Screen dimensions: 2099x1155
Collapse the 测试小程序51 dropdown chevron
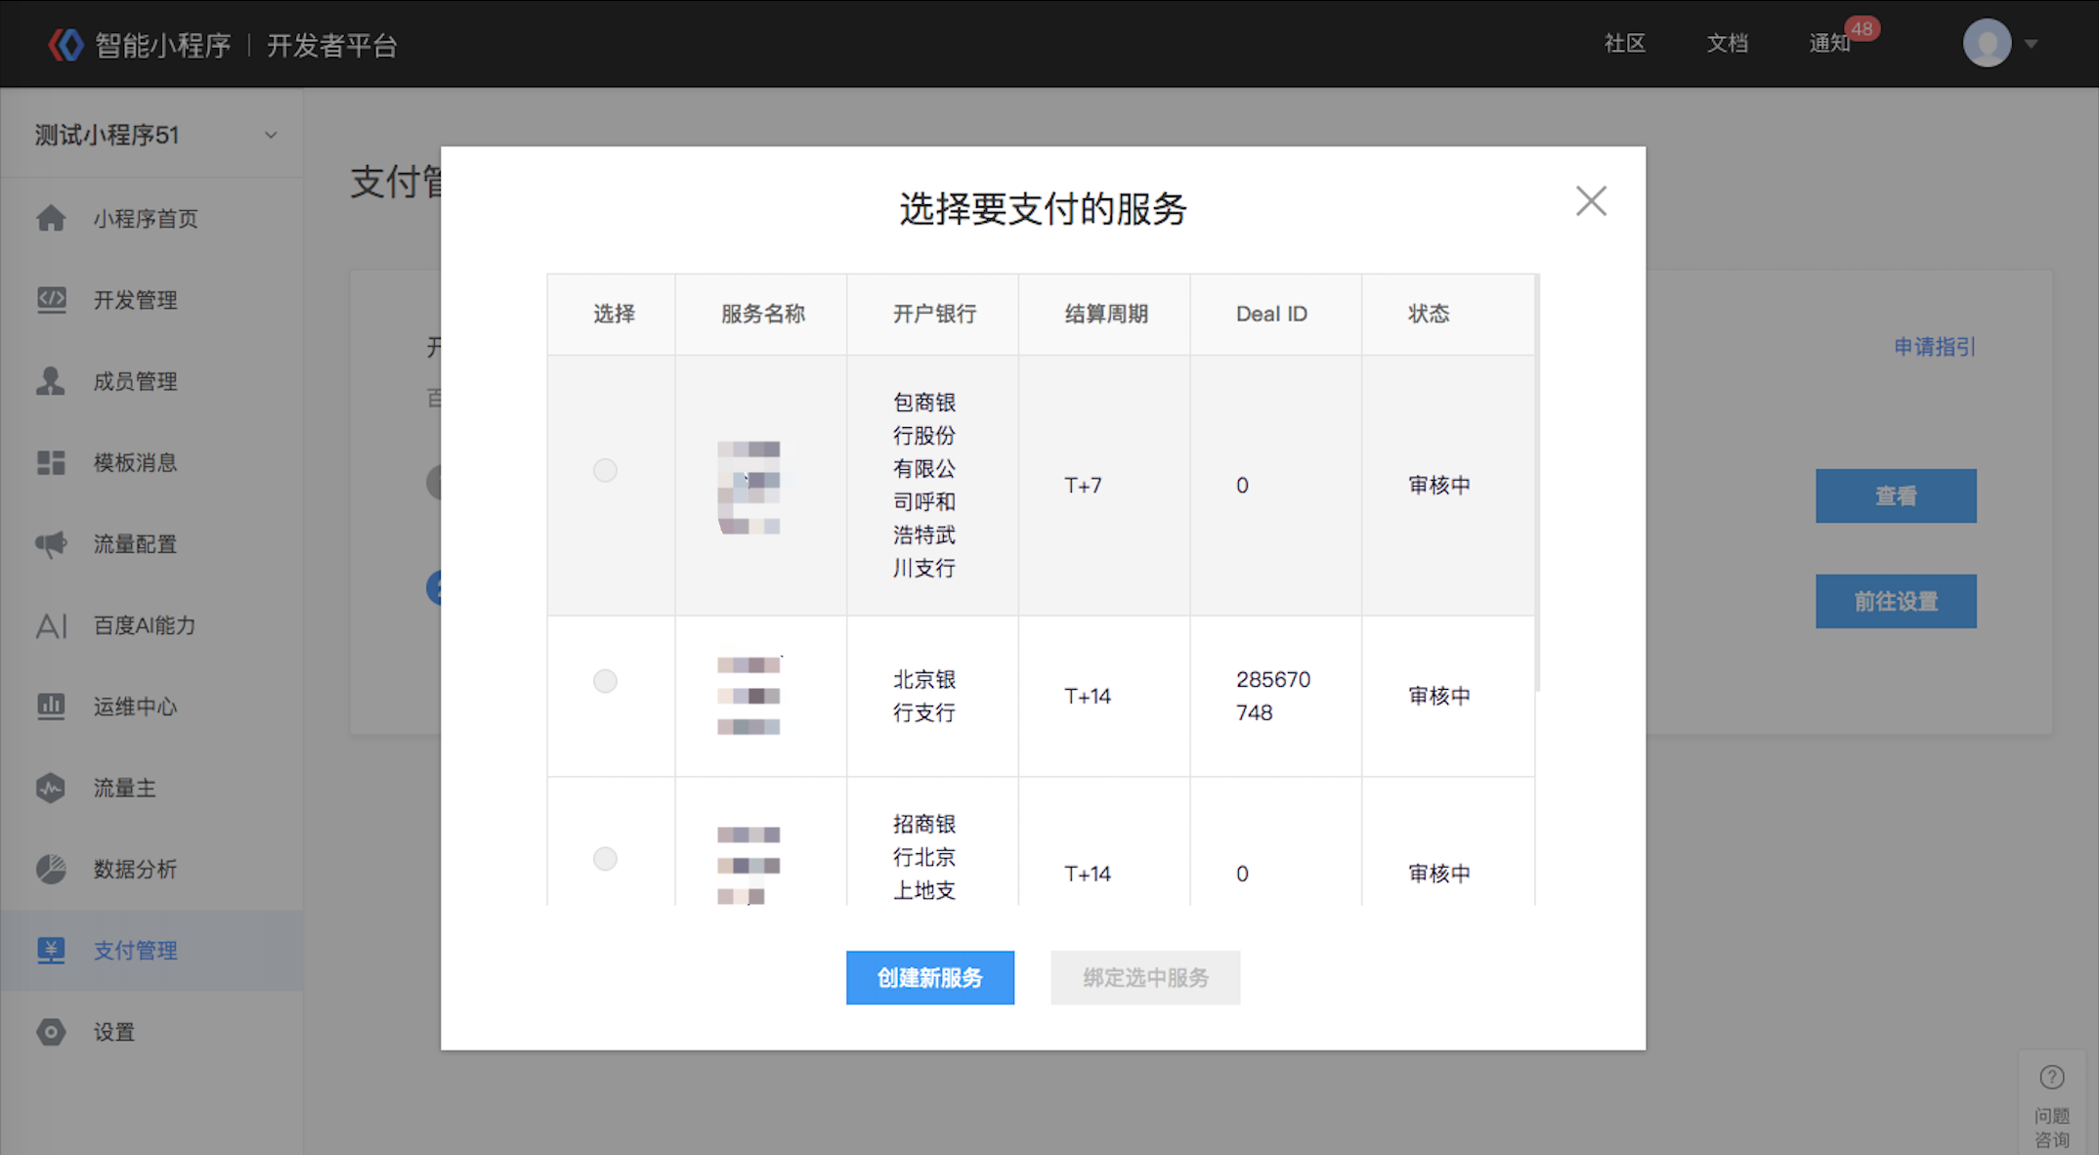(x=271, y=135)
